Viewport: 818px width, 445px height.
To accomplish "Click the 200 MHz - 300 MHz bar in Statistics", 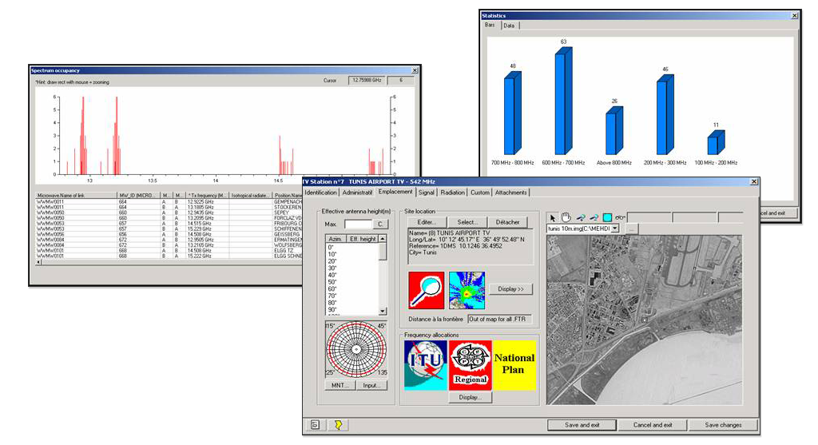I will click(665, 115).
